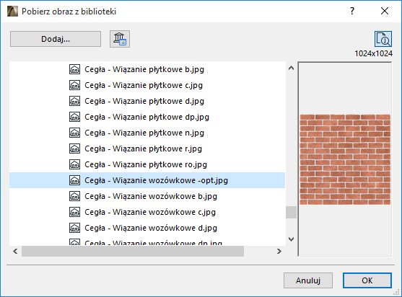The height and width of the screenshot is (297, 402).
Task: Cancel with the Anuluj button
Action: (308, 280)
